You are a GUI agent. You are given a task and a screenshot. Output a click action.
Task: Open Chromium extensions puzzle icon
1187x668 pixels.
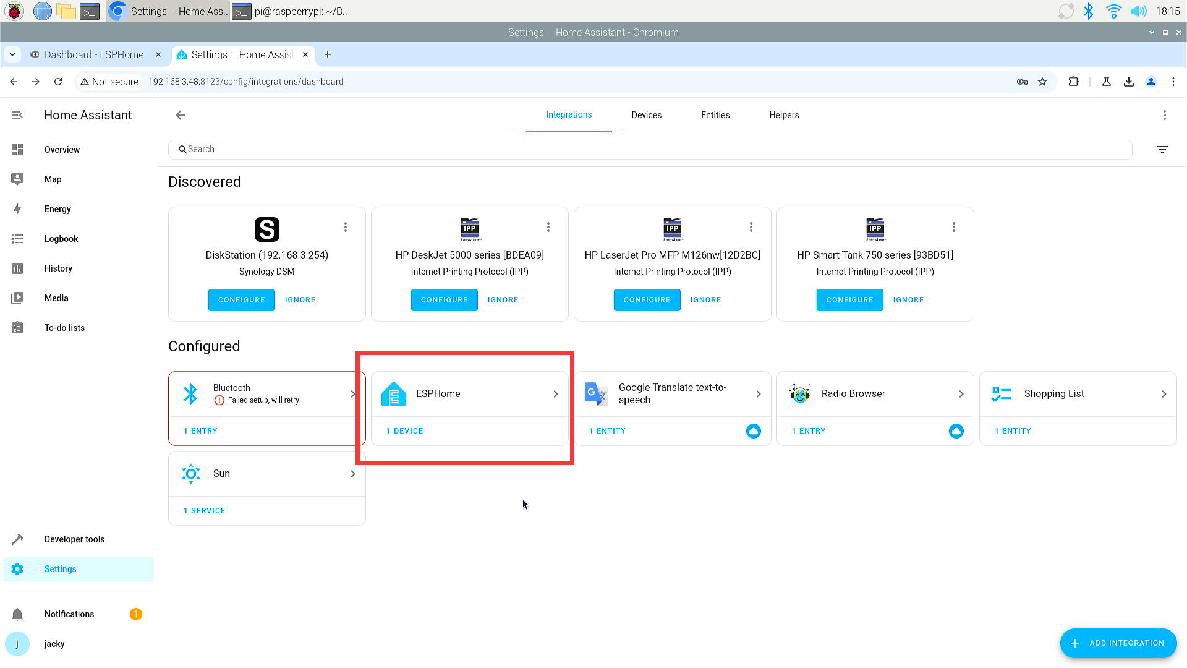click(x=1073, y=82)
